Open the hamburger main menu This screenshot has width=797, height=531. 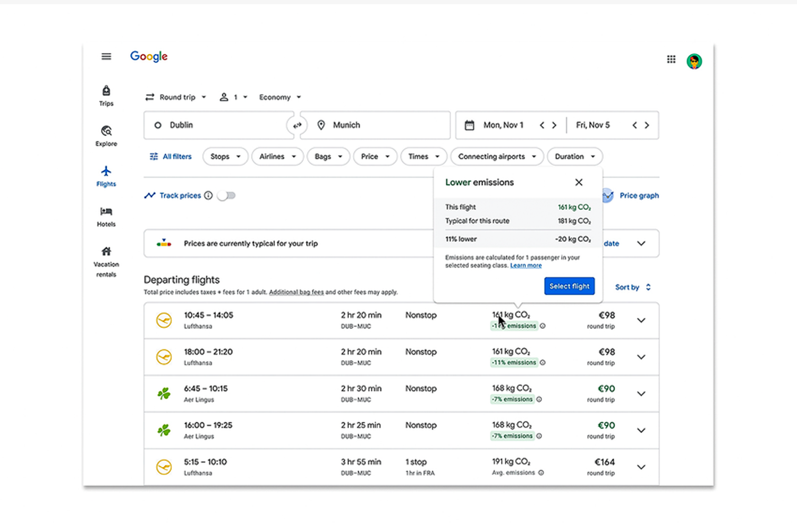106,56
